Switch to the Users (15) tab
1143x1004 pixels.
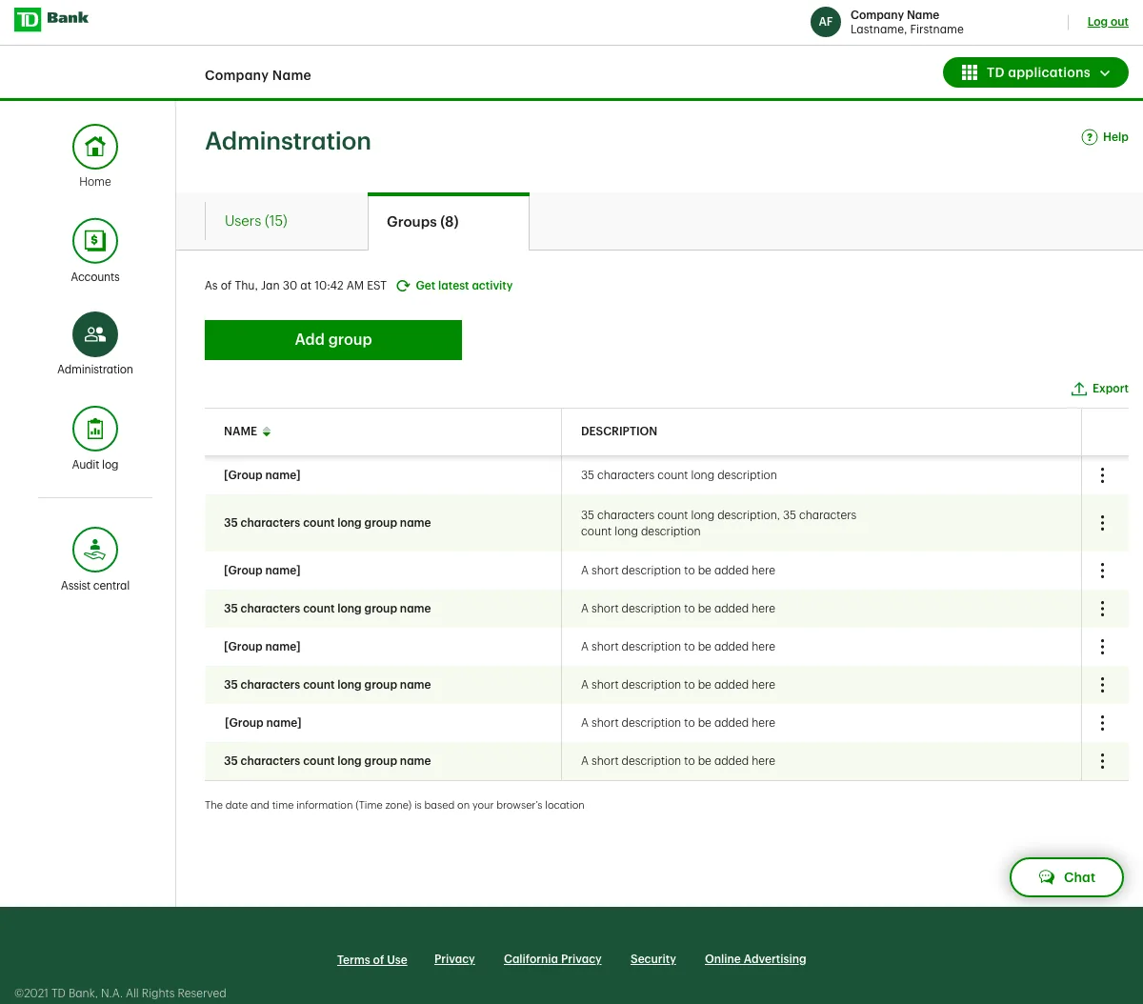256,221
